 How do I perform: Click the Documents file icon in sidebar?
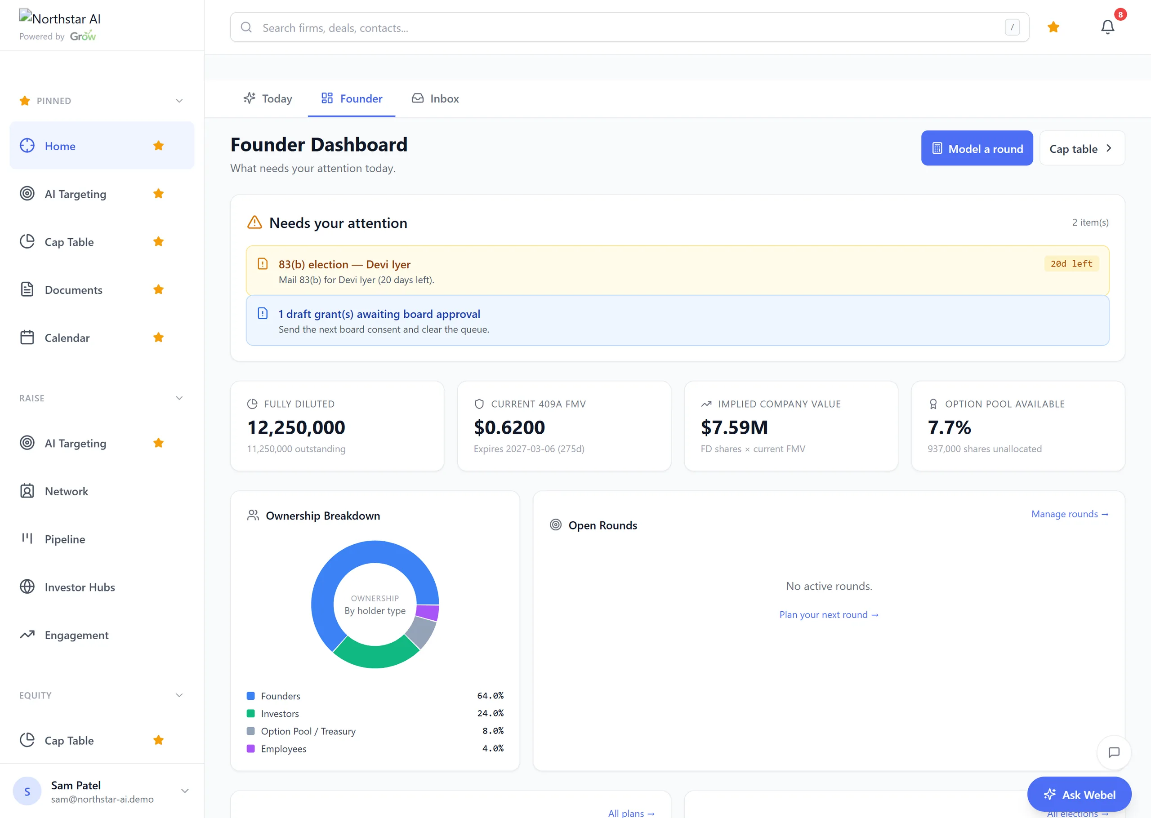pos(27,289)
